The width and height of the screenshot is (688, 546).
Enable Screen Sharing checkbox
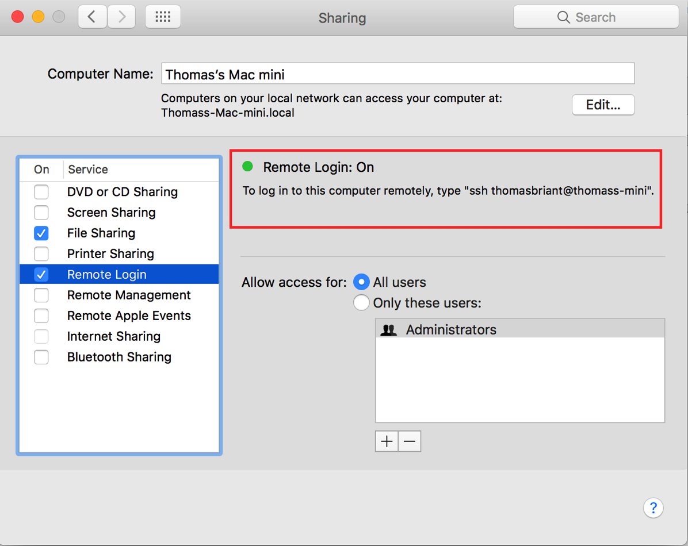(x=41, y=212)
